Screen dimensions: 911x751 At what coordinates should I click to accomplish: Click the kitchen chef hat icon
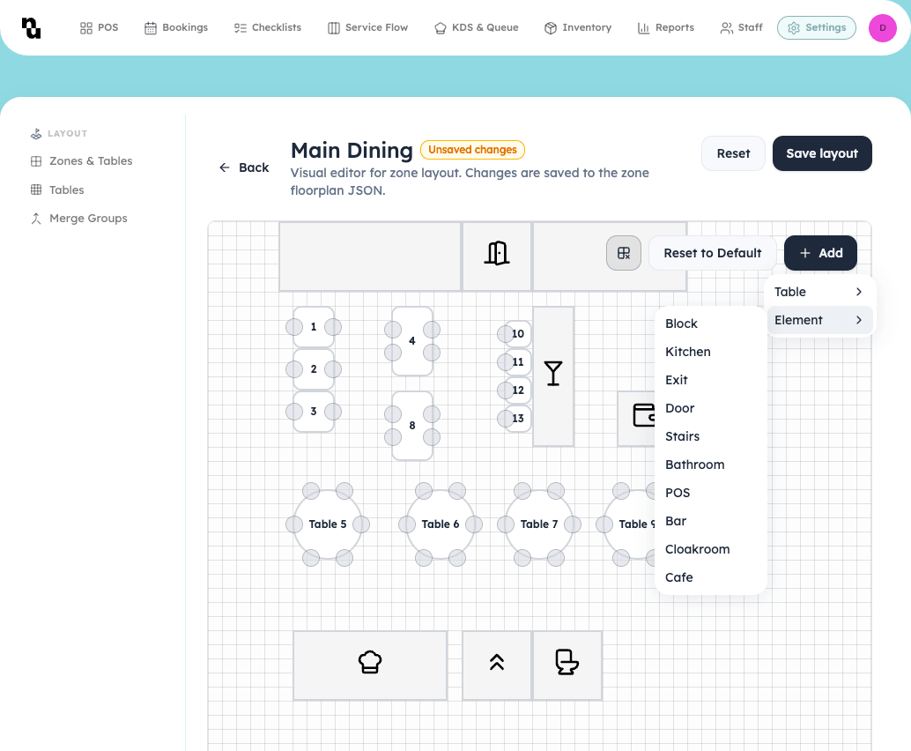[x=370, y=663]
